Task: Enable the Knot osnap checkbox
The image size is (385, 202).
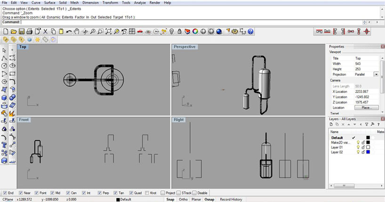Action: point(147,193)
